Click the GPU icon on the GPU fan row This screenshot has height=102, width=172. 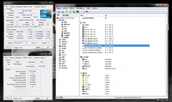tap(83, 68)
